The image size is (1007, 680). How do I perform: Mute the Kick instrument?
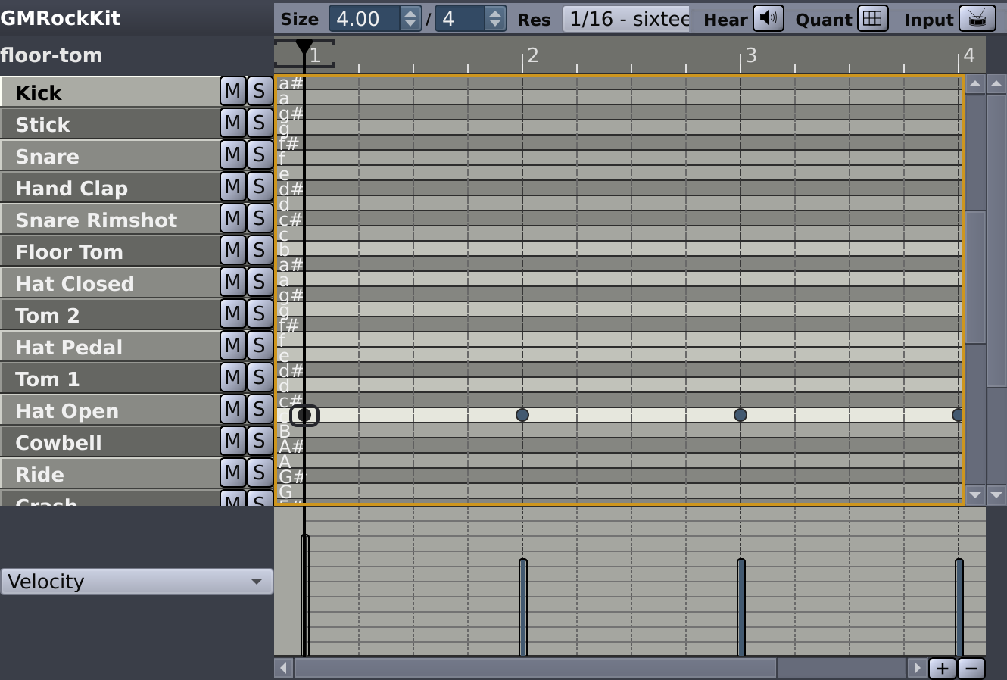[232, 91]
